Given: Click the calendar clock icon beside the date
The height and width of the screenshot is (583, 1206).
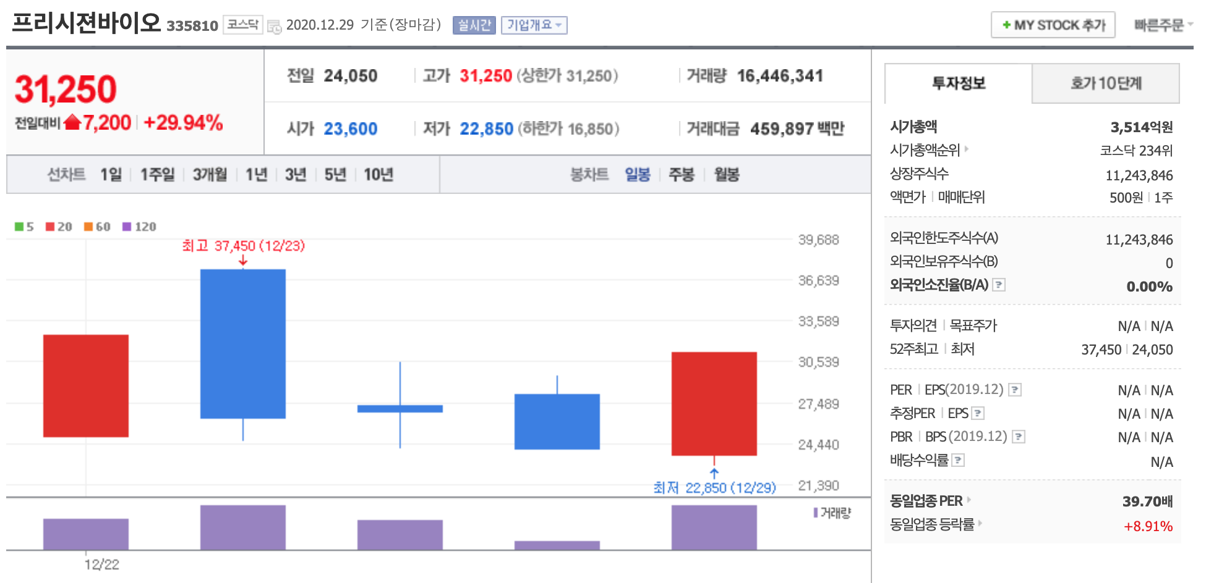Looking at the screenshot, I should click(x=274, y=26).
